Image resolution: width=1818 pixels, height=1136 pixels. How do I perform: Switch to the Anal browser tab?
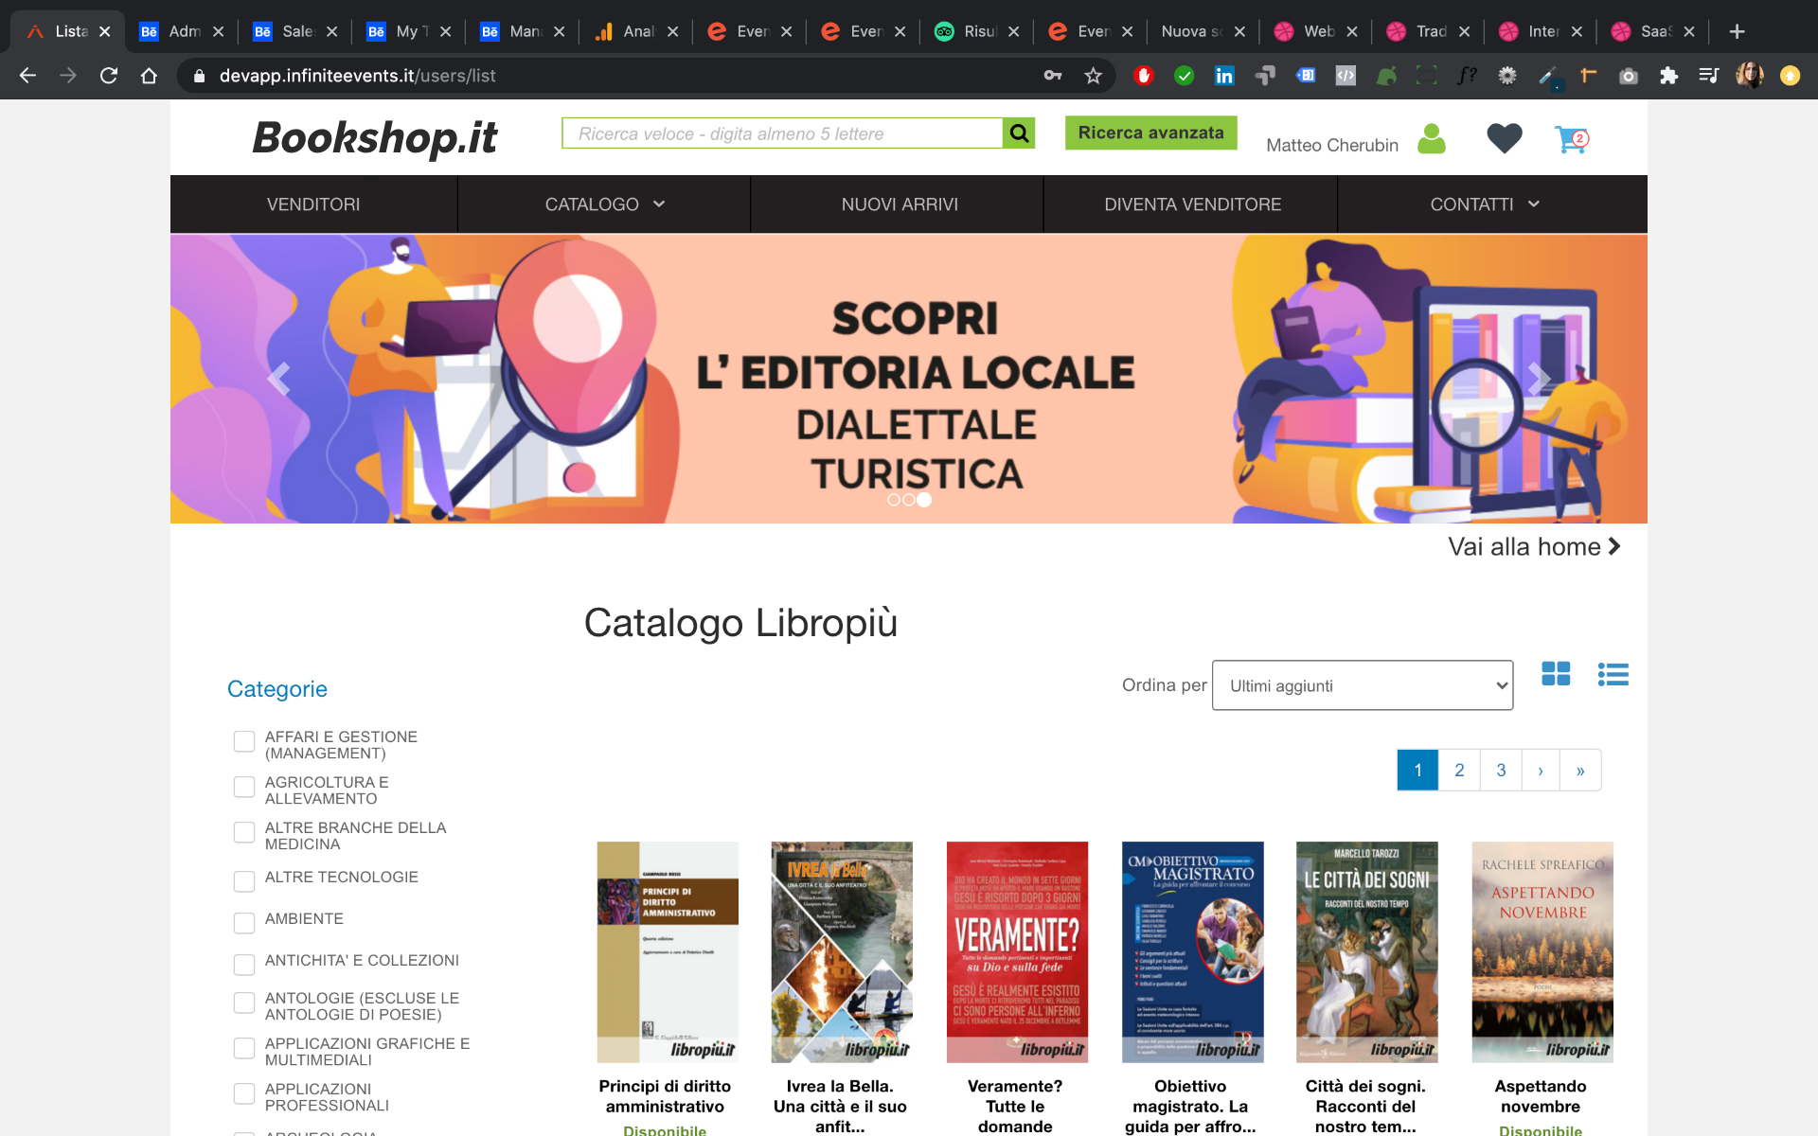coord(634,31)
